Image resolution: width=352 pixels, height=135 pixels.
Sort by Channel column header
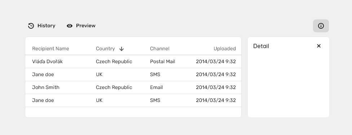point(160,49)
